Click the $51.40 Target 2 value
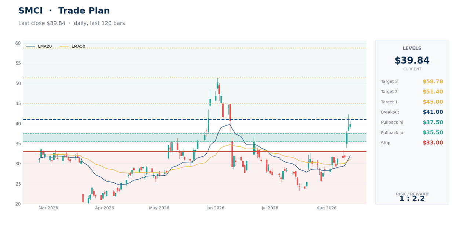Image resolution: width=458 pixels, height=227 pixels. pos(433,92)
